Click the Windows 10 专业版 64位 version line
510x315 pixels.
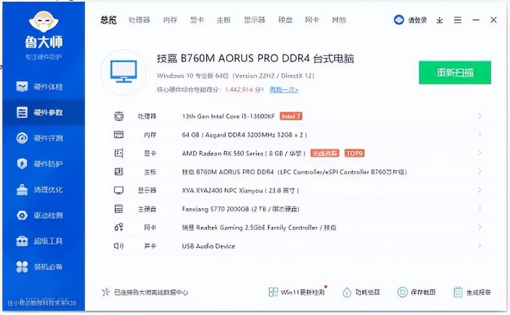pyautogui.click(x=236, y=76)
